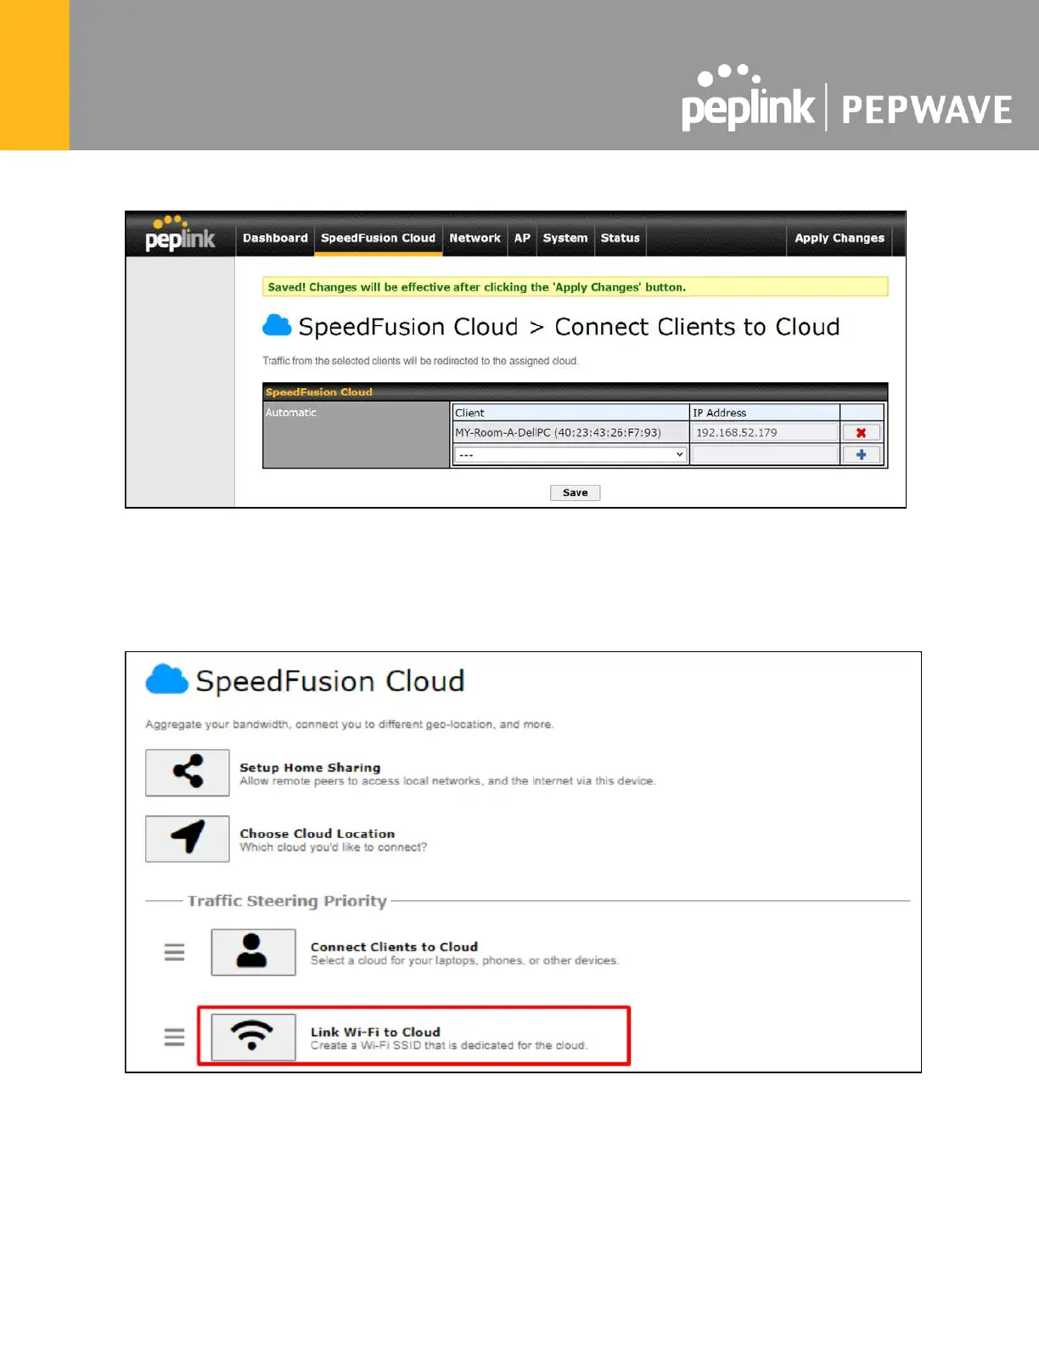Viewport: 1039px width, 1345px height.
Task: Open the Choose Cloud Location link
Action: pyautogui.click(x=317, y=834)
